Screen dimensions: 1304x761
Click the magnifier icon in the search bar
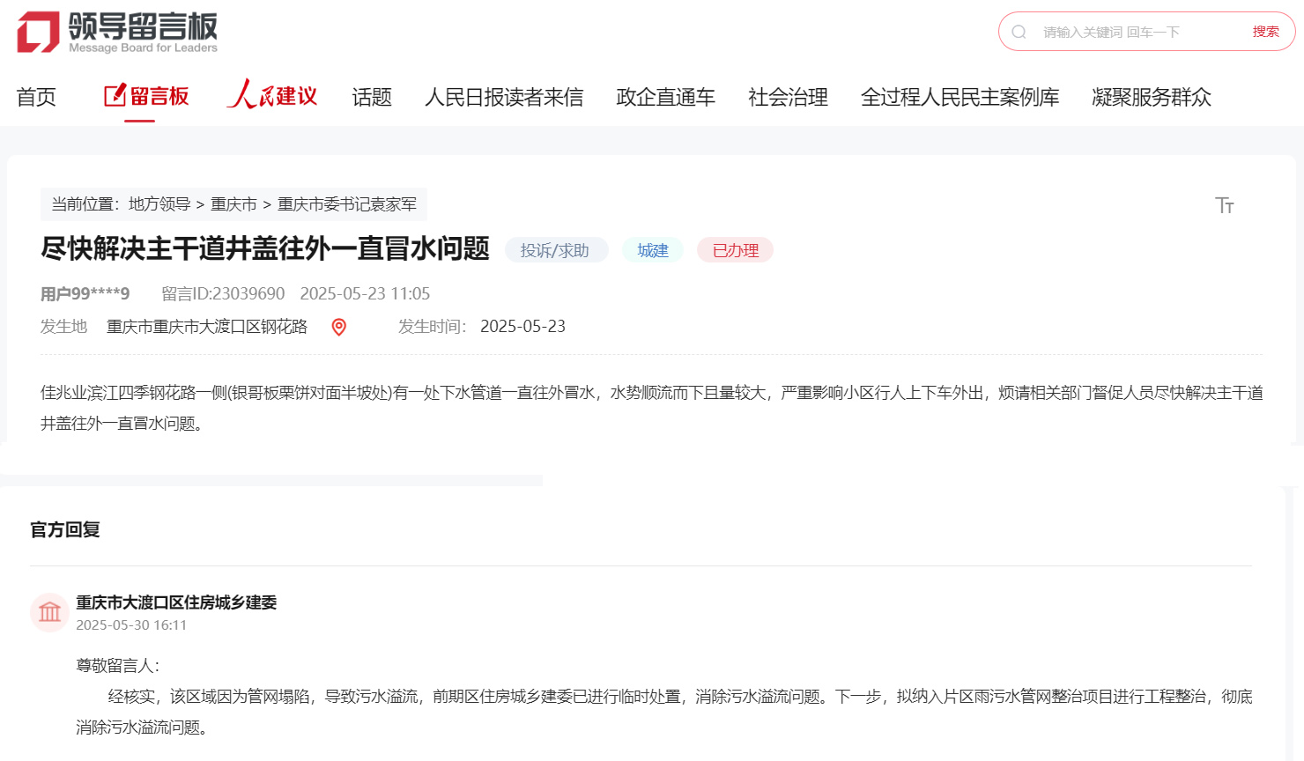tap(1019, 31)
